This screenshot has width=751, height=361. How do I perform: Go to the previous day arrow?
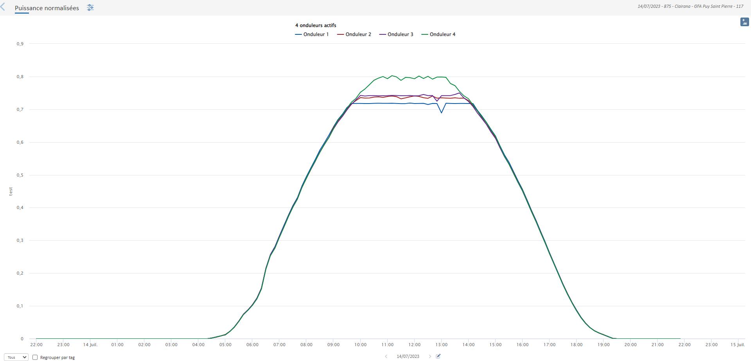click(x=386, y=356)
